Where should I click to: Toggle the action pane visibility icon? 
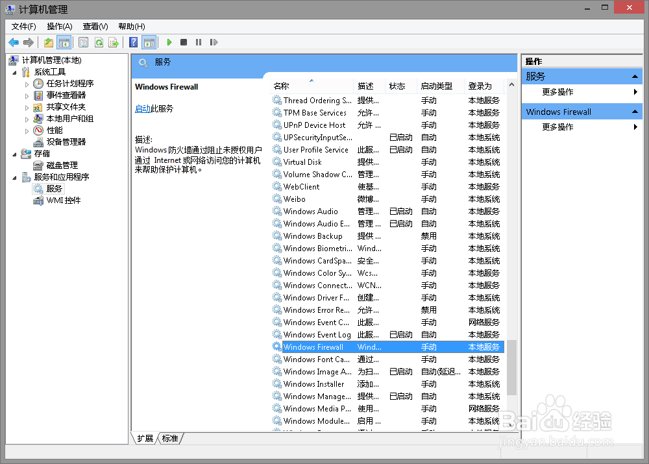pyautogui.click(x=149, y=42)
